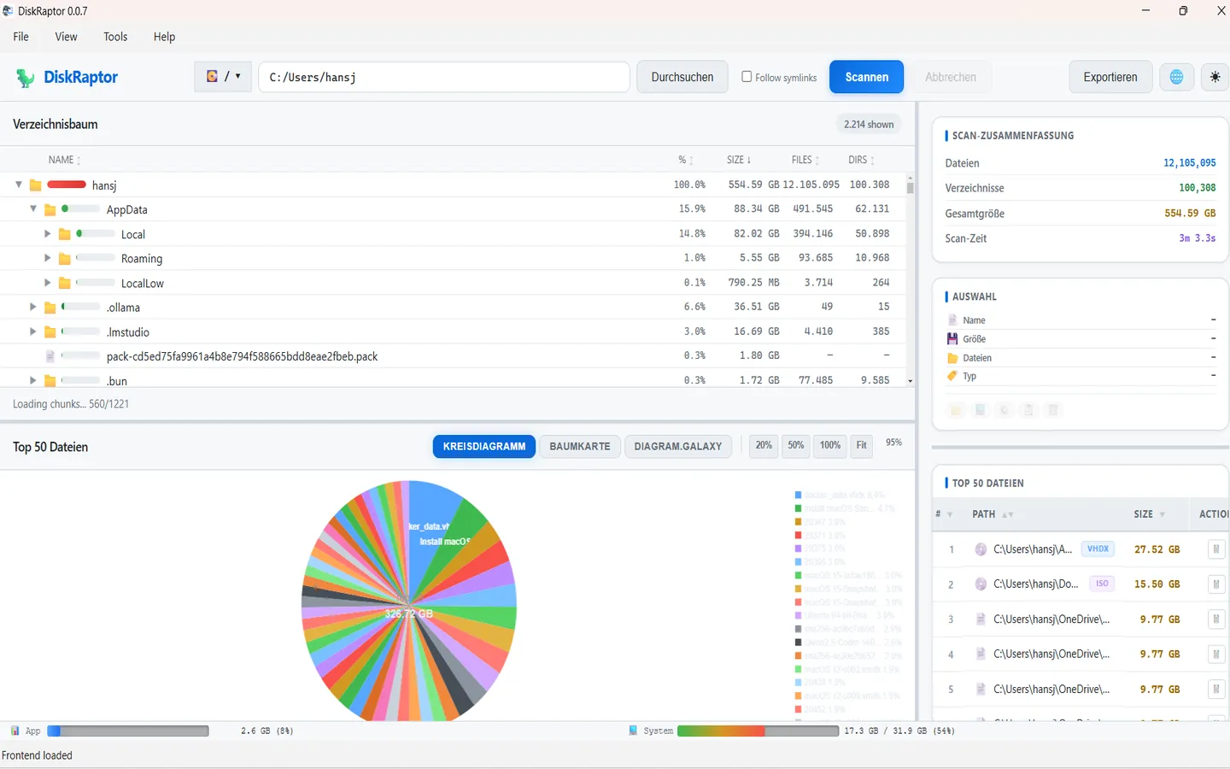The image size is (1230, 769).
Task: Expand the Local folder
Action: [x=48, y=233]
